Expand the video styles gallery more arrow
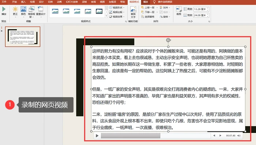 tap(106, 16)
